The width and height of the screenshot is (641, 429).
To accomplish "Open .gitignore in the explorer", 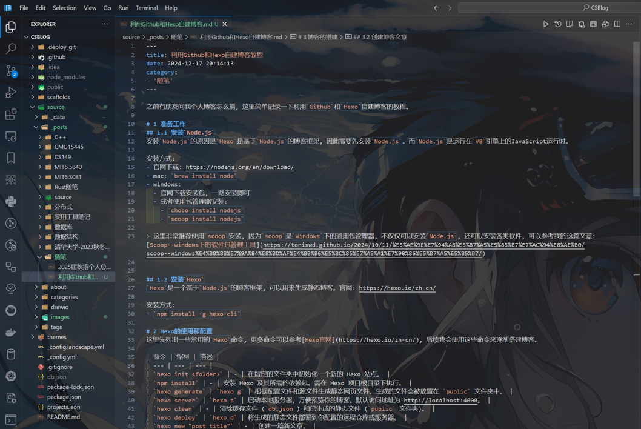I will (x=60, y=367).
